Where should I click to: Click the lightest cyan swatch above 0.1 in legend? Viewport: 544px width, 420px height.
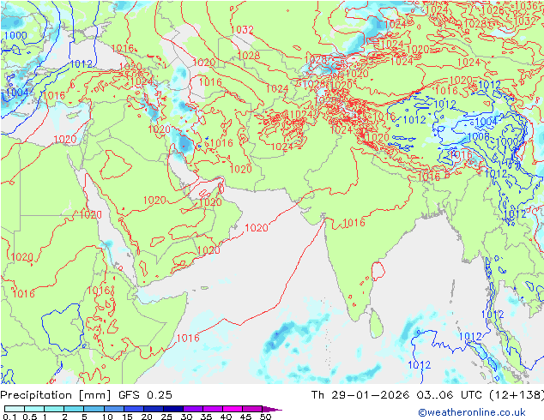click(15, 409)
